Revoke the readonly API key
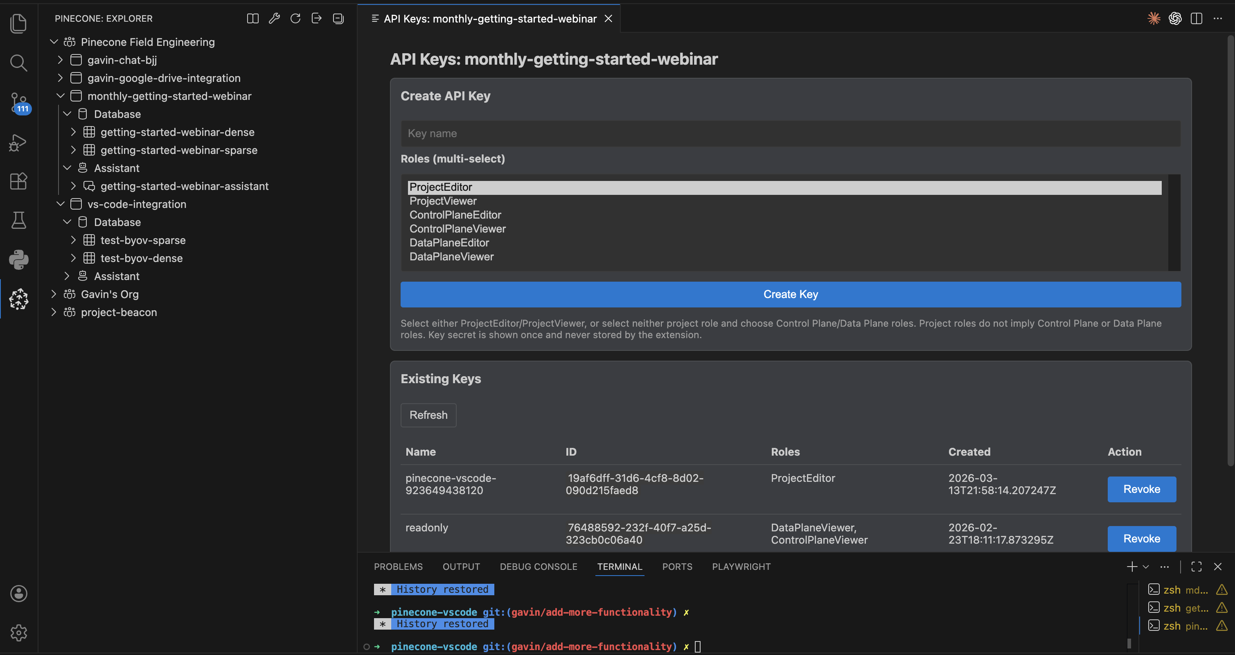Viewport: 1235px width, 655px height. tap(1142, 538)
